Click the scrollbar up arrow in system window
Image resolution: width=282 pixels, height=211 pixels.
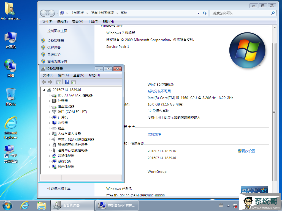275,27
